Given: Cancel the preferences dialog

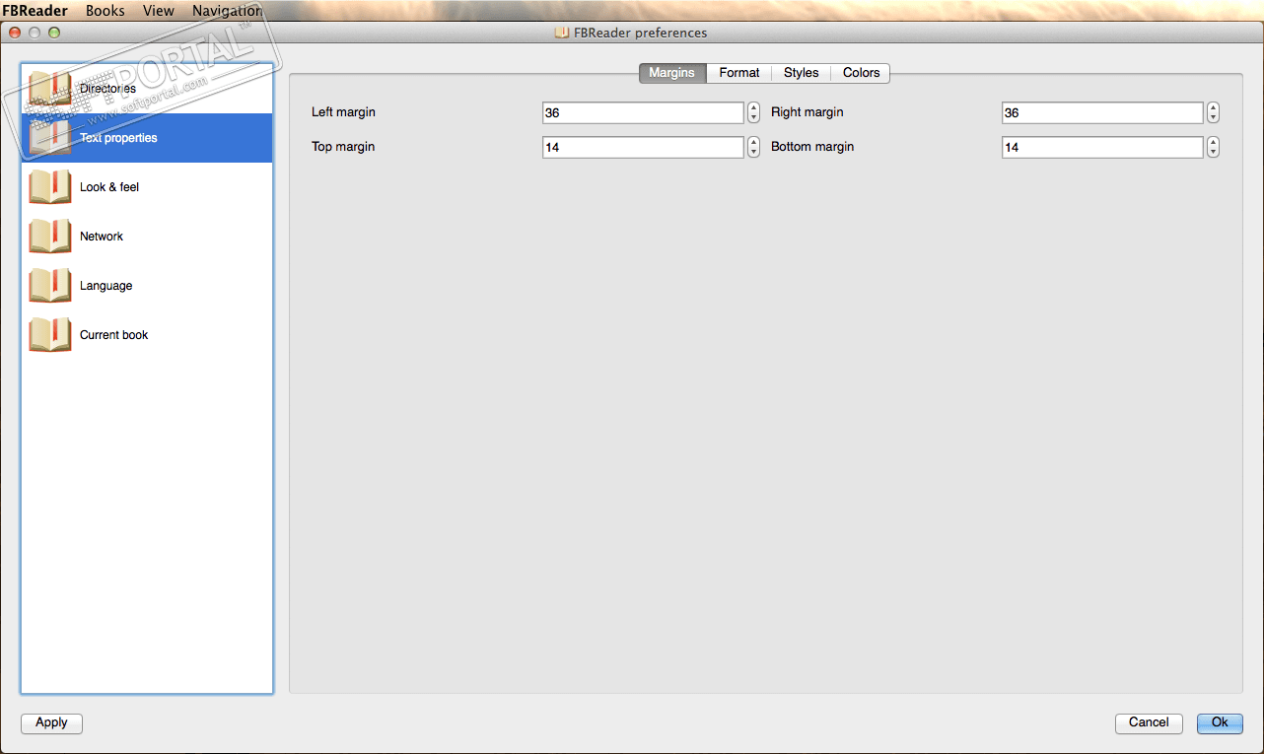Looking at the screenshot, I should (x=1149, y=723).
